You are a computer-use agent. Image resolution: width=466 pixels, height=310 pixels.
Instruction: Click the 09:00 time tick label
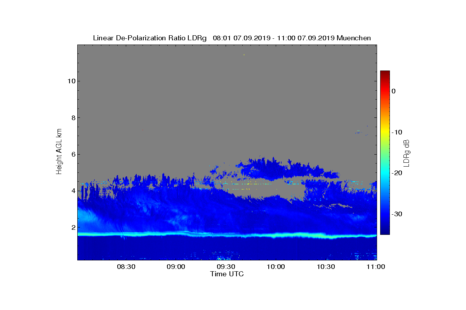pos(175,267)
